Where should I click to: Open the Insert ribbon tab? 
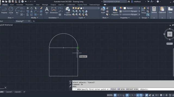12,5
